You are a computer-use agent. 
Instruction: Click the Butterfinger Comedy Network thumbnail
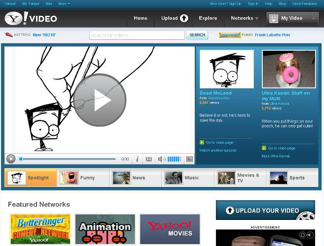coord(40,229)
